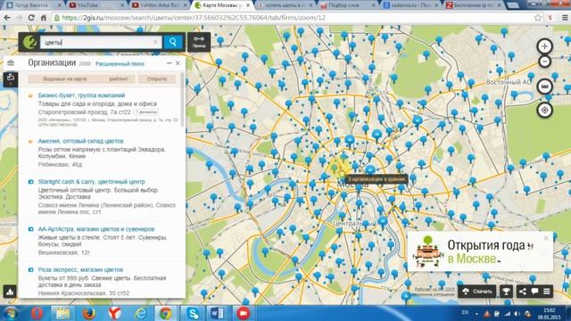Viewport: 571px width, 321px height.
Task: Open Firefox from the taskbar
Action: [89, 313]
